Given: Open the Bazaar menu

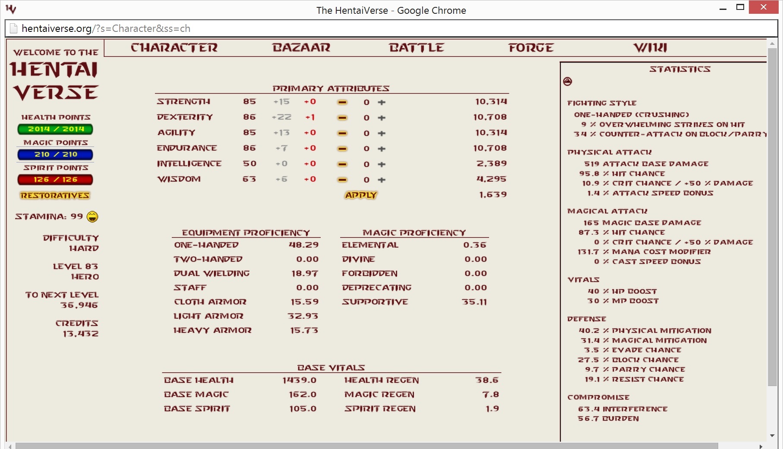Looking at the screenshot, I should click(x=301, y=48).
